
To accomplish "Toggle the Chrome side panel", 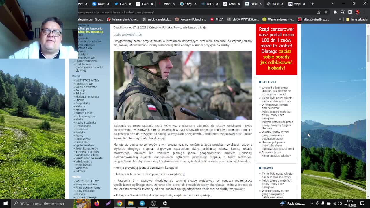I will 350,12.
